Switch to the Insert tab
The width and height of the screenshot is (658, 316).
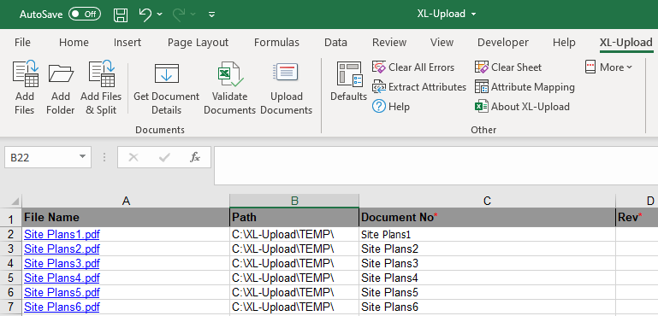point(127,43)
